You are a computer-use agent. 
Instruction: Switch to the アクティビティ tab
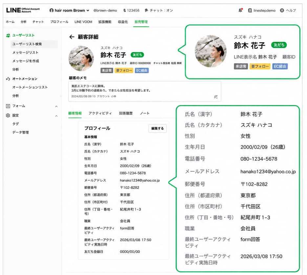pyautogui.click(x=100, y=113)
